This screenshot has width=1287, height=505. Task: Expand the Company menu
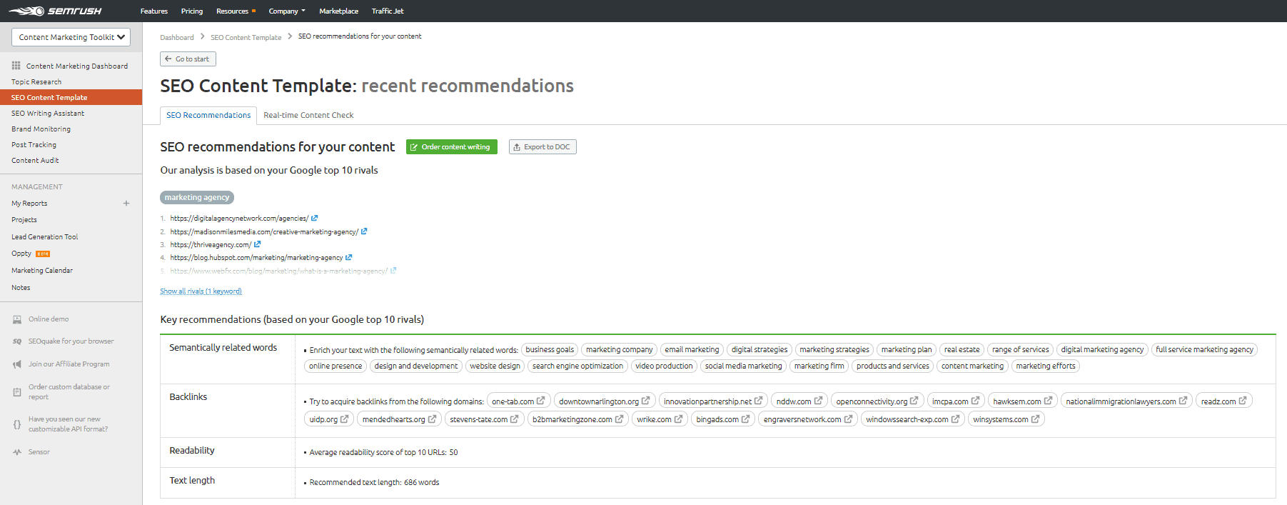coord(287,11)
